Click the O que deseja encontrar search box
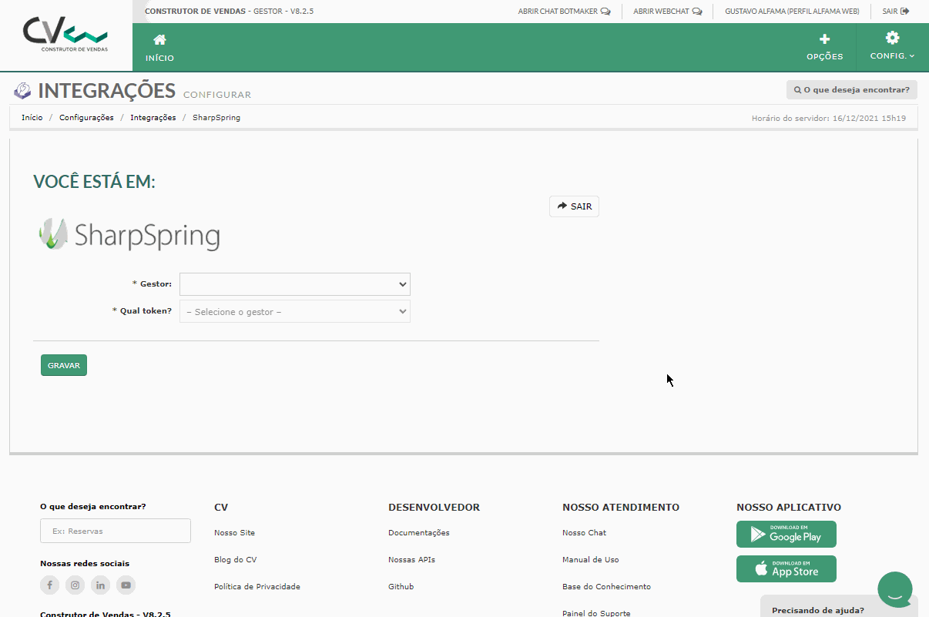 point(851,90)
